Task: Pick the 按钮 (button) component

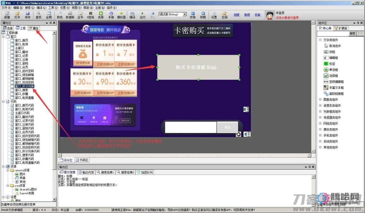Action: (330, 52)
